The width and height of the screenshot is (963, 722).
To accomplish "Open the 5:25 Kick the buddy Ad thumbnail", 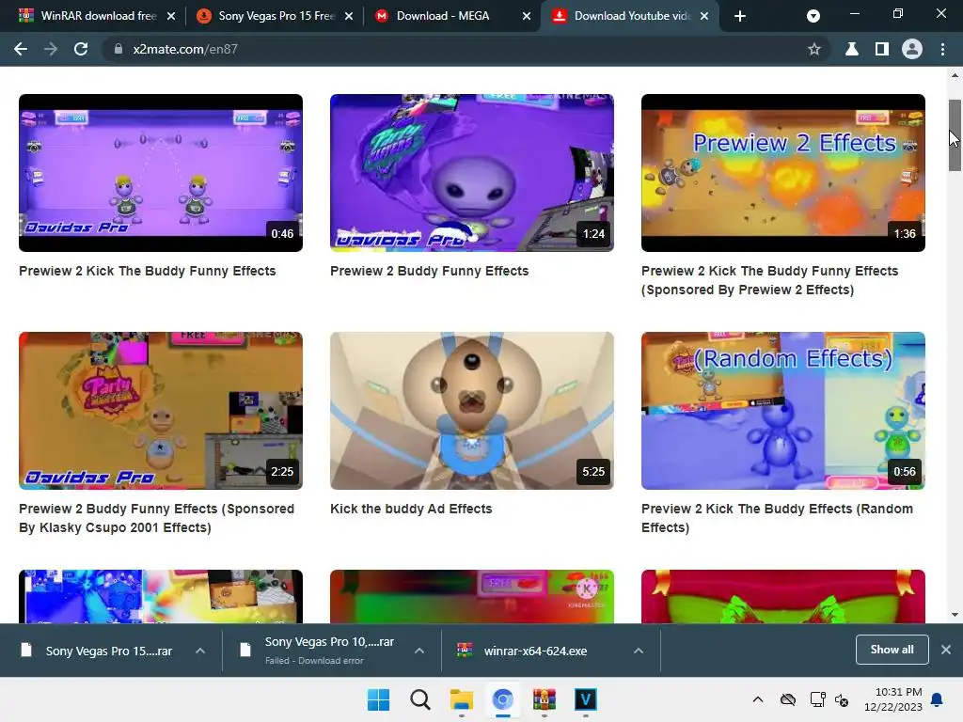I will click(x=472, y=411).
